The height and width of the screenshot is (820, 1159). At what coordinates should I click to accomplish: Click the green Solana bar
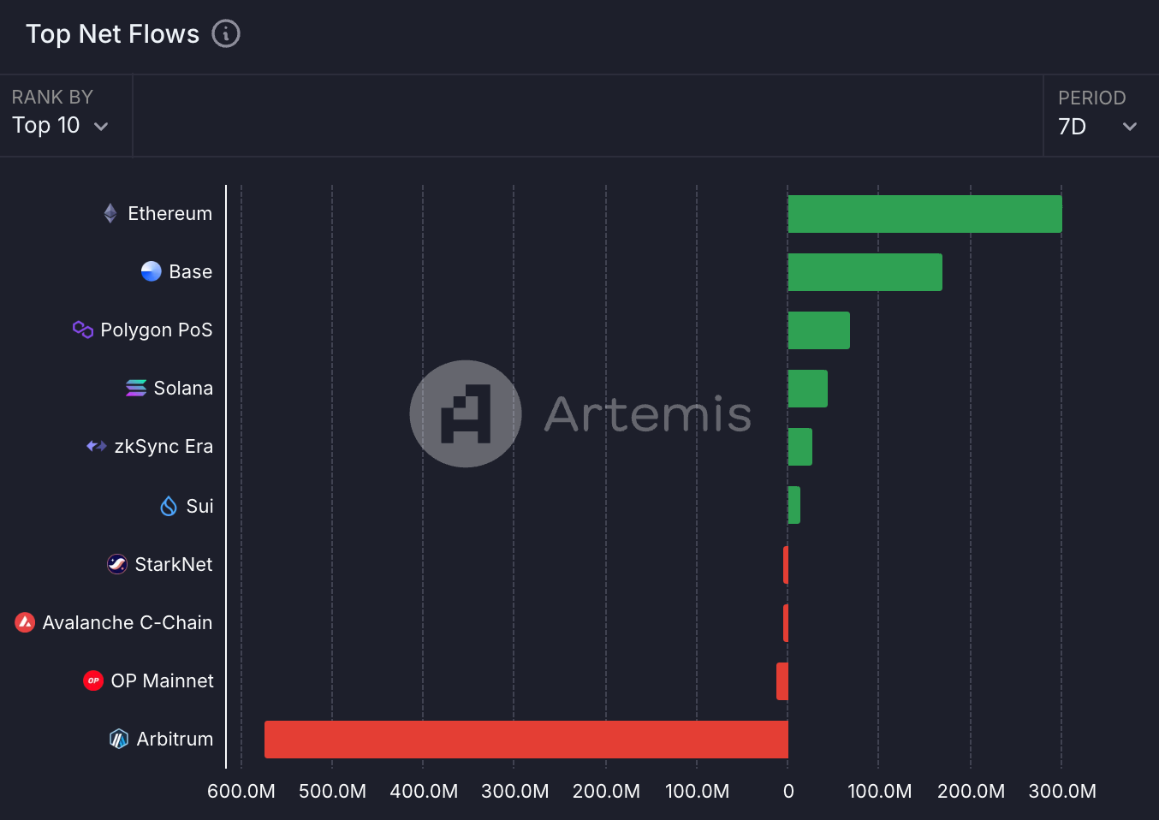[x=807, y=389]
